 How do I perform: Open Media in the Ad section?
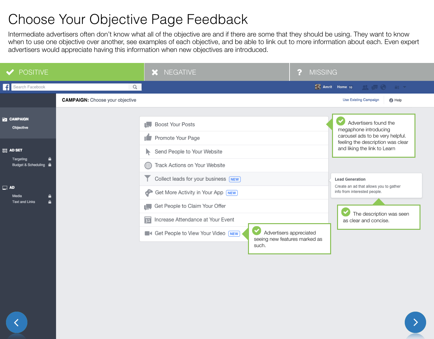click(x=17, y=196)
